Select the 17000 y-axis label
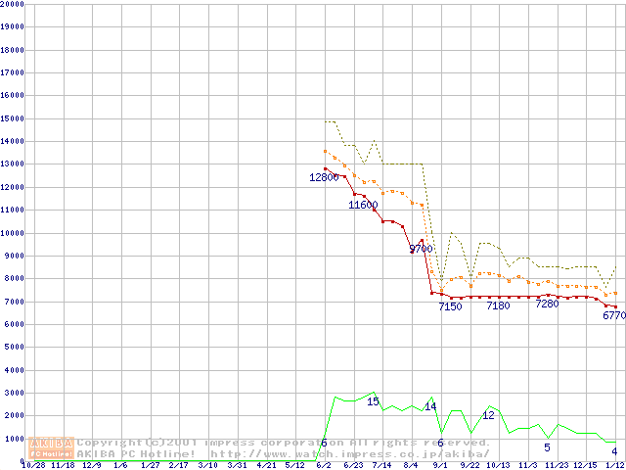626x470 pixels. coord(12,72)
